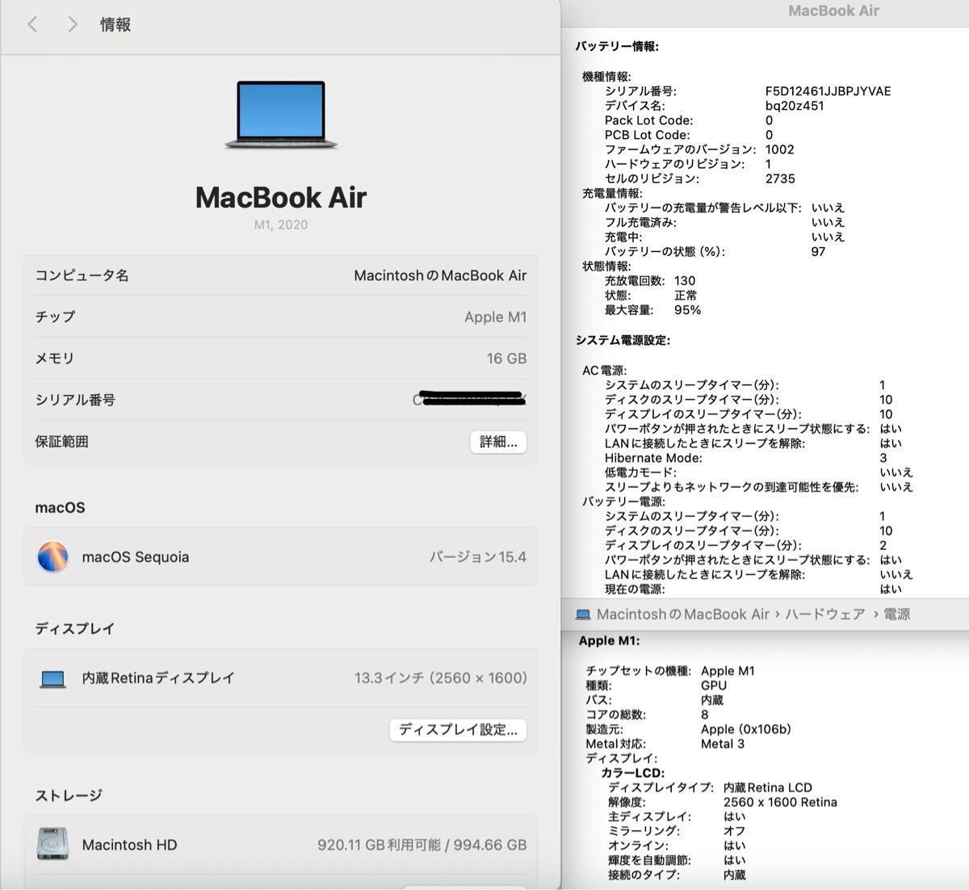Click vendor value Apple (0x106b)
Viewport: 969px width, 890px height.
[x=746, y=729]
